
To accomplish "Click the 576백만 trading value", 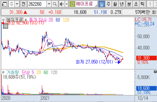I will pos(143,12).
